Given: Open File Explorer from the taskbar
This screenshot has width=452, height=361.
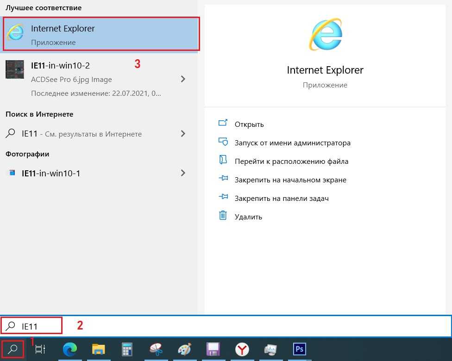Looking at the screenshot, I should 99,349.
